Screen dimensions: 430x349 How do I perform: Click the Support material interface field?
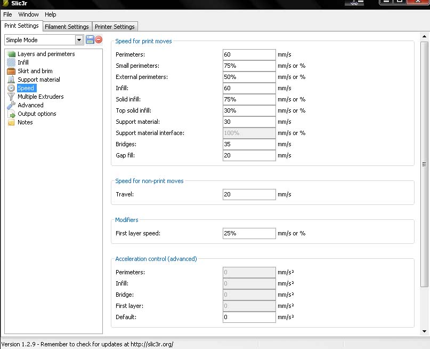pos(249,133)
